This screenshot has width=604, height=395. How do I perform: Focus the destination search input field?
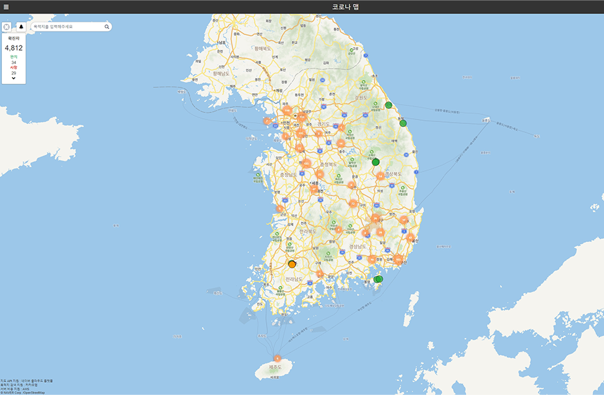pos(67,27)
